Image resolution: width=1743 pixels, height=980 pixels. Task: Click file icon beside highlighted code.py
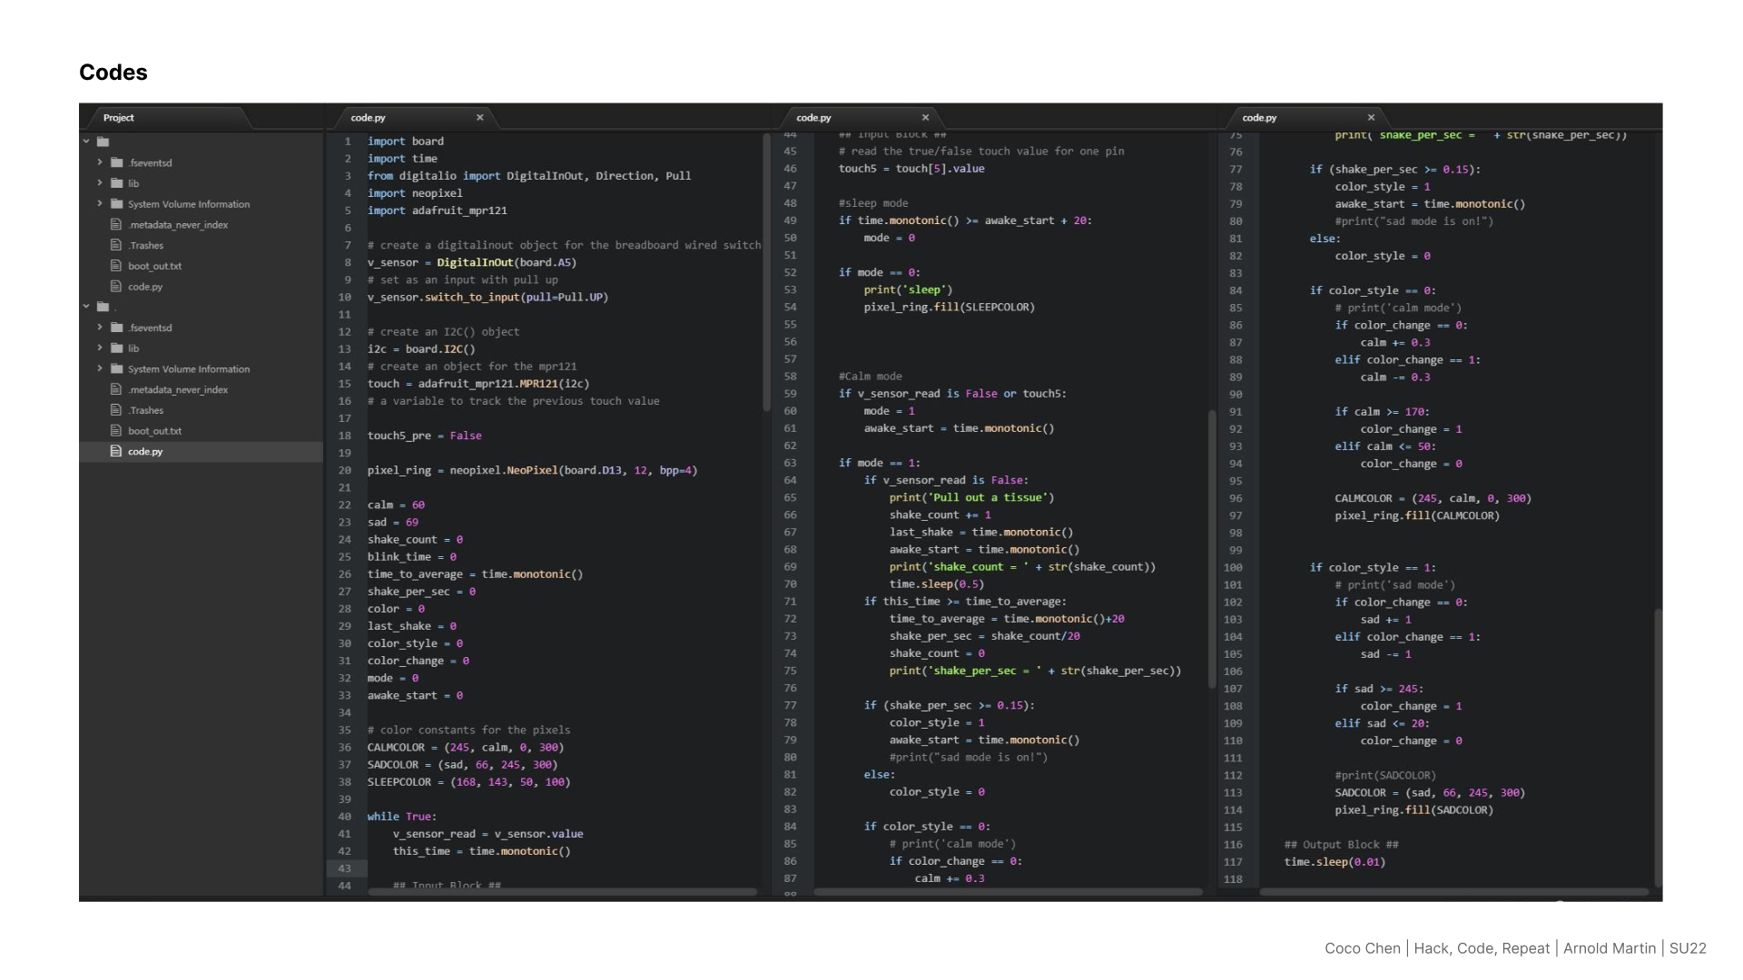click(116, 451)
